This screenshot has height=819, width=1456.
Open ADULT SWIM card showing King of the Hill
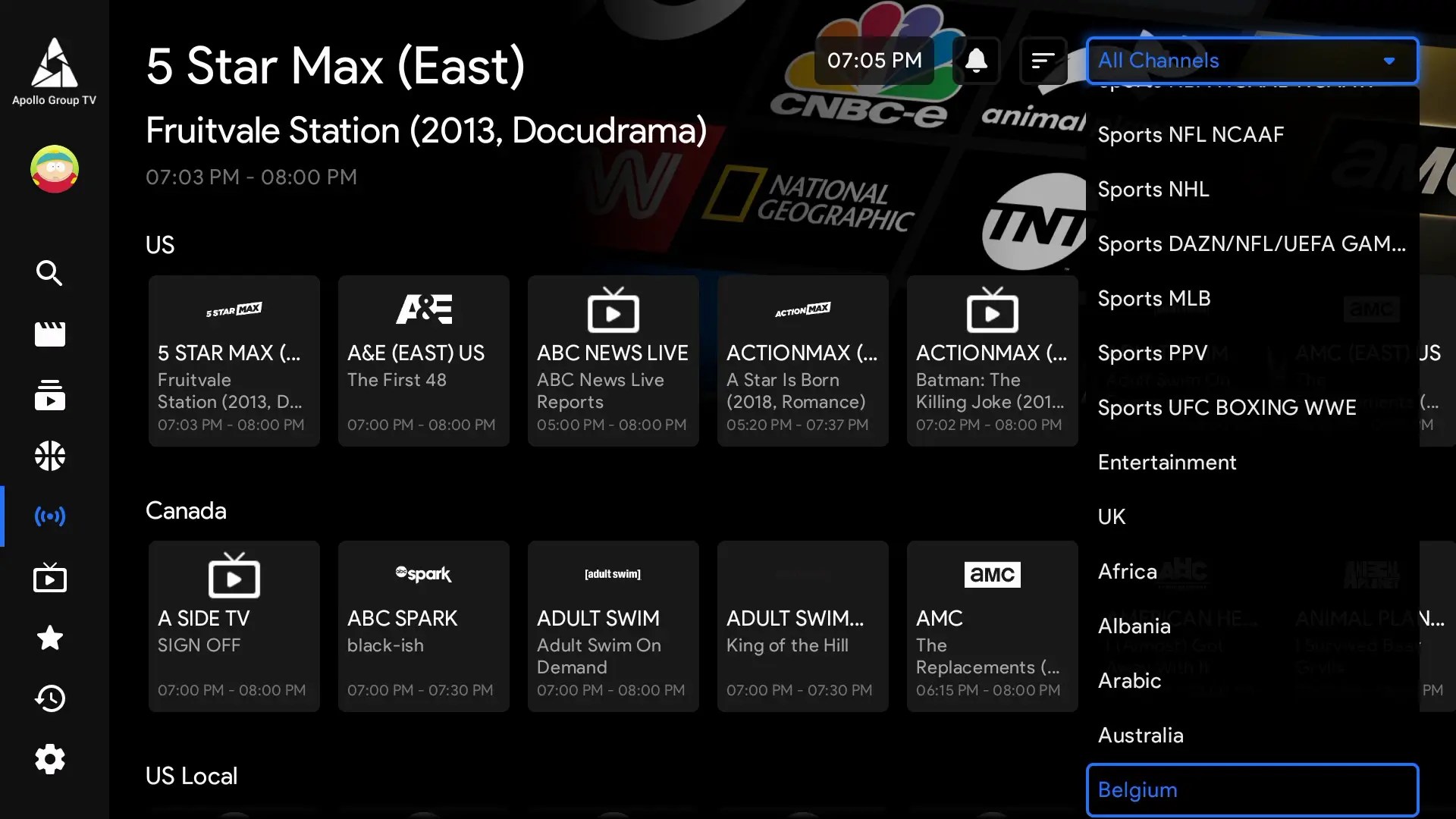802,626
